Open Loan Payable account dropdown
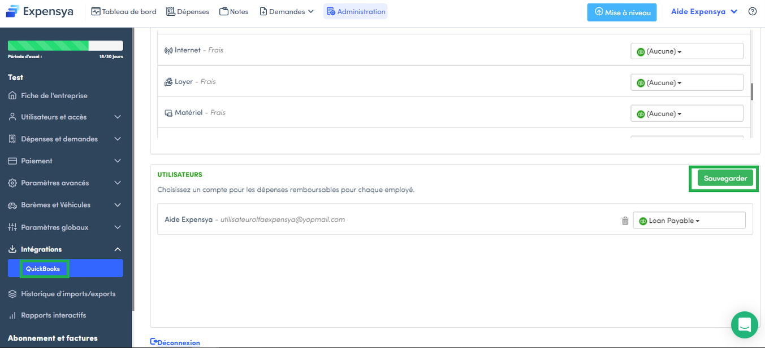The height and width of the screenshot is (348, 765). (x=689, y=221)
